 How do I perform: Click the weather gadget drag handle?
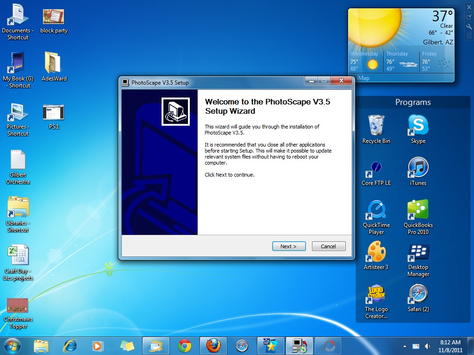click(x=469, y=36)
